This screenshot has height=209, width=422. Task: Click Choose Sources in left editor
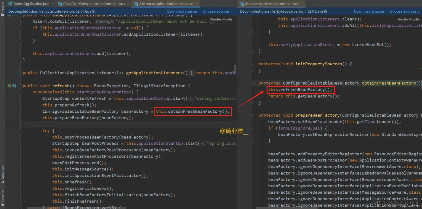point(218,11)
